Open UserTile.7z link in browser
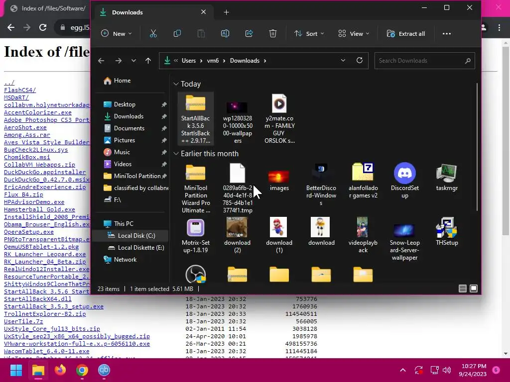The image size is (510, 382). (x=23, y=321)
